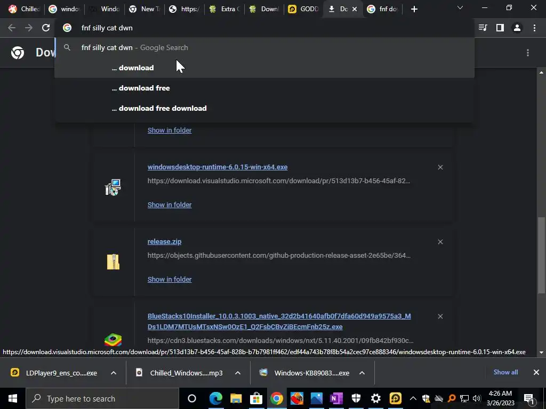Expand LDPlayer9 download options arrow
Image resolution: width=546 pixels, height=409 pixels.
(x=114, y=373)
